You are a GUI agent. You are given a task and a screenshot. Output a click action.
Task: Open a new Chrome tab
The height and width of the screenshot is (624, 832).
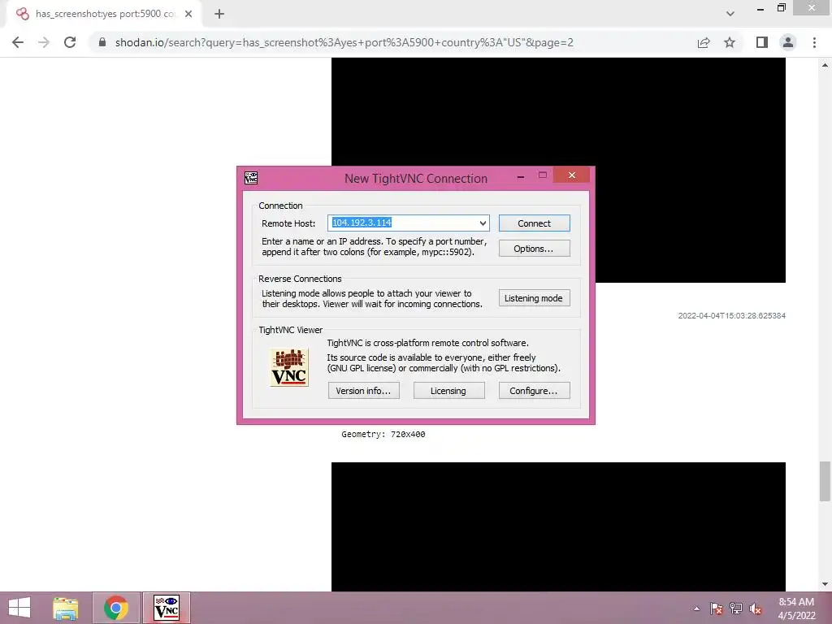point(219,14)
